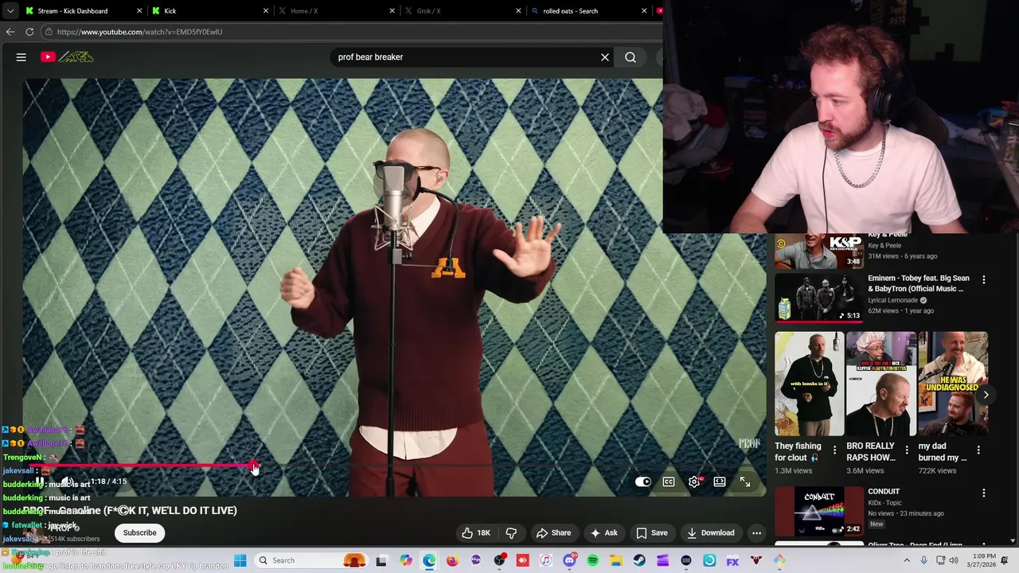
Task: Open more actions ellipsis below video
Action: coord(757,533)
